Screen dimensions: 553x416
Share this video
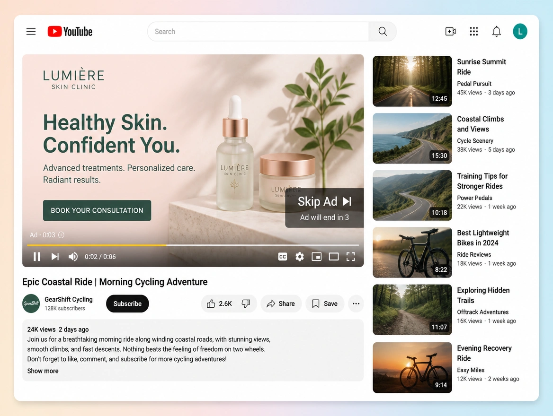[x=281, y=303]
